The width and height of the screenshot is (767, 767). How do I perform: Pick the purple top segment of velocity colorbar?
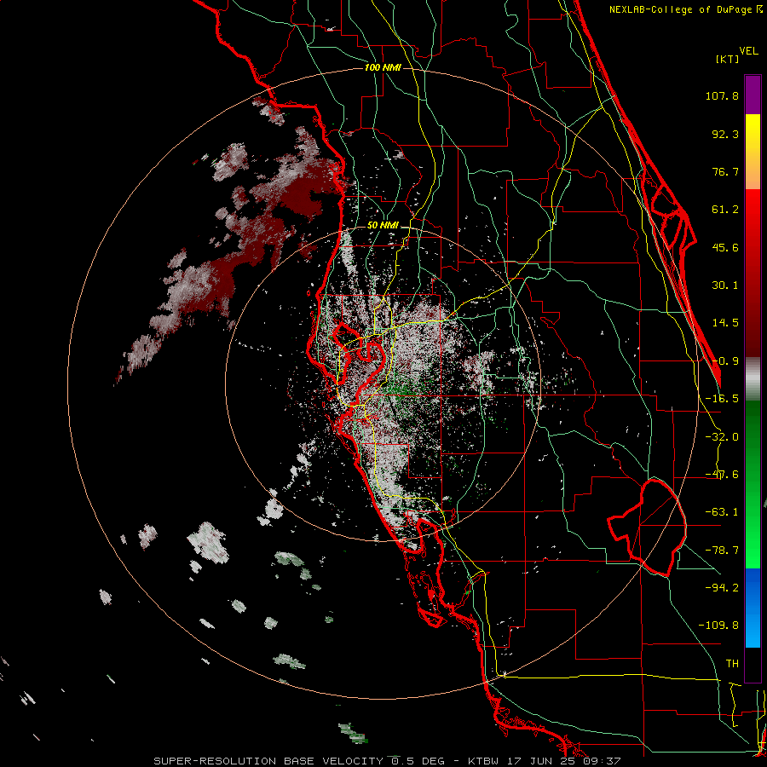pyautogui.click(x=753, y=95)
